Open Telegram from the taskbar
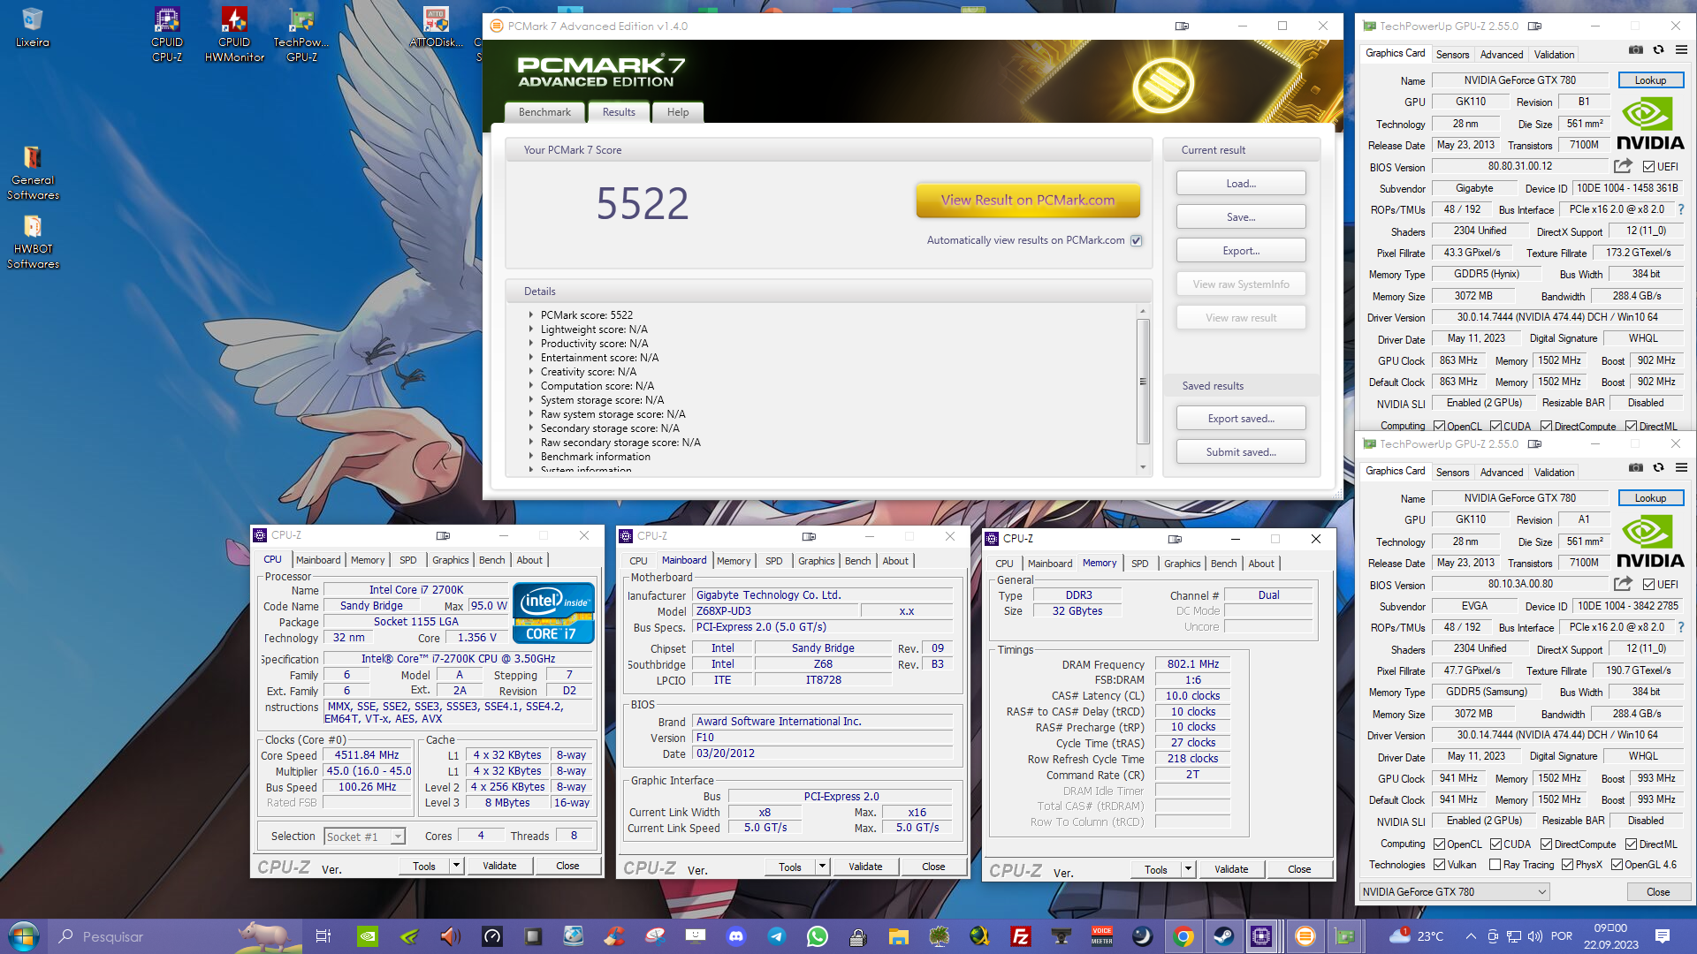Screen dimensions: 1697x954 click(x=777, y=936)
